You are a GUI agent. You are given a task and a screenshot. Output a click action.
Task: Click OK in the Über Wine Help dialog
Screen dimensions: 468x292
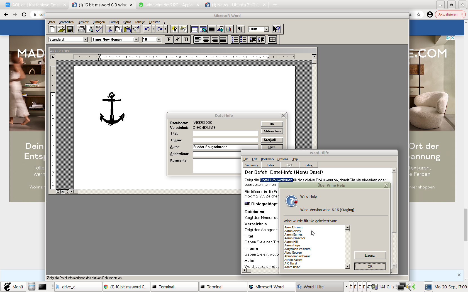(x=370, y=266)
